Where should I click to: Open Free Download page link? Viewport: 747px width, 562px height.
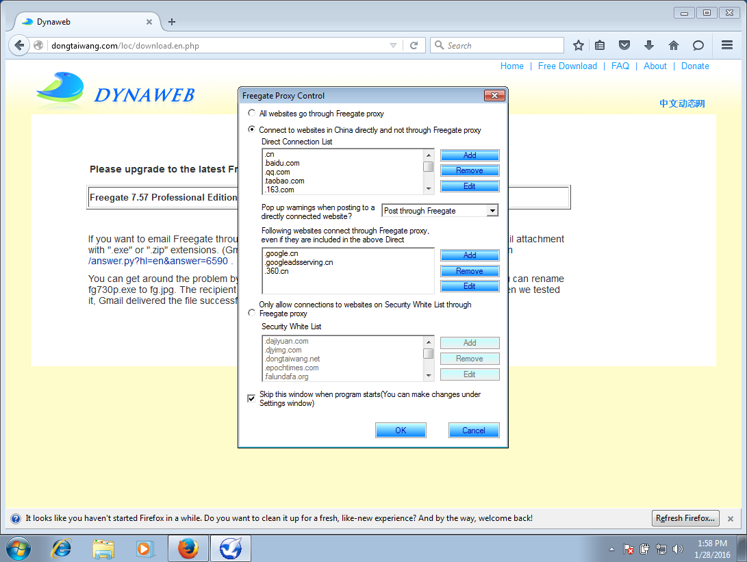pyautogui.click(x=567, y=66)
